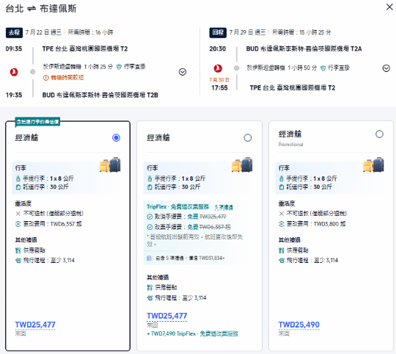The width and height of the screenshot is (396, 354).
Task: Click the lowest price with baggage badge
Action: tap(37, 122)
